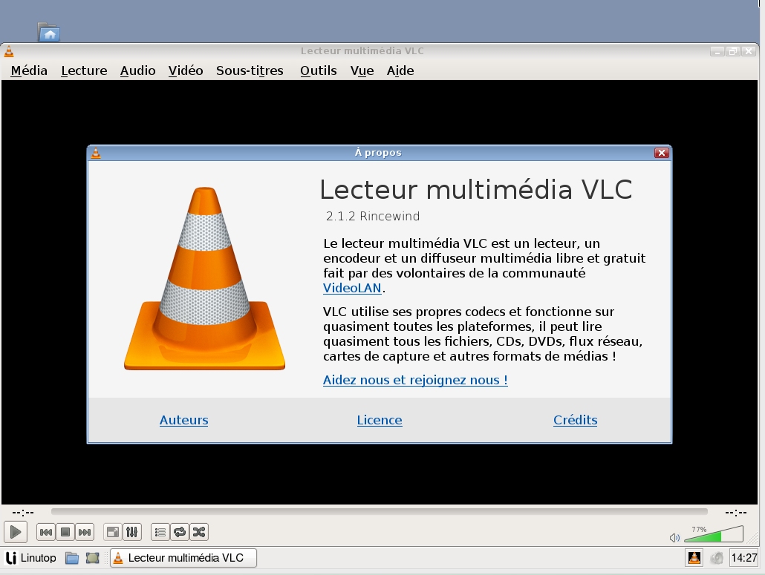Open the Vue menu
This screenshot has height=575, width=765.
pyautogui.click(x=362, y=70)
